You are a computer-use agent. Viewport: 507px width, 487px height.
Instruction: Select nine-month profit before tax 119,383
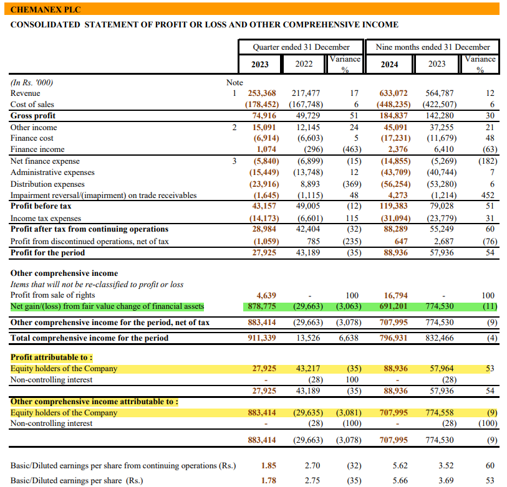tap(394, 206)
